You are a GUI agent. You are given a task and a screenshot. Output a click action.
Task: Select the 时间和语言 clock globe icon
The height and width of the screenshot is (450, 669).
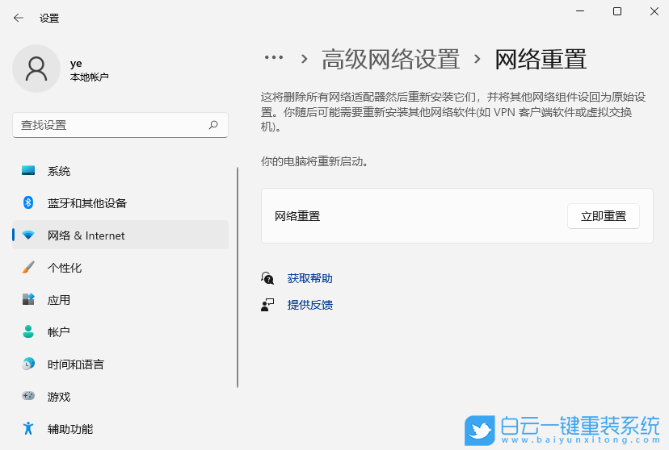28,364
